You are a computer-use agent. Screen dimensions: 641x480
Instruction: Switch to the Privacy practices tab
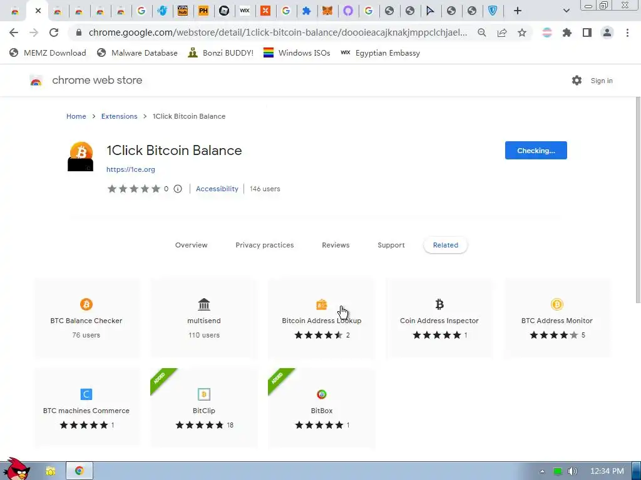(x=265, y=245)
